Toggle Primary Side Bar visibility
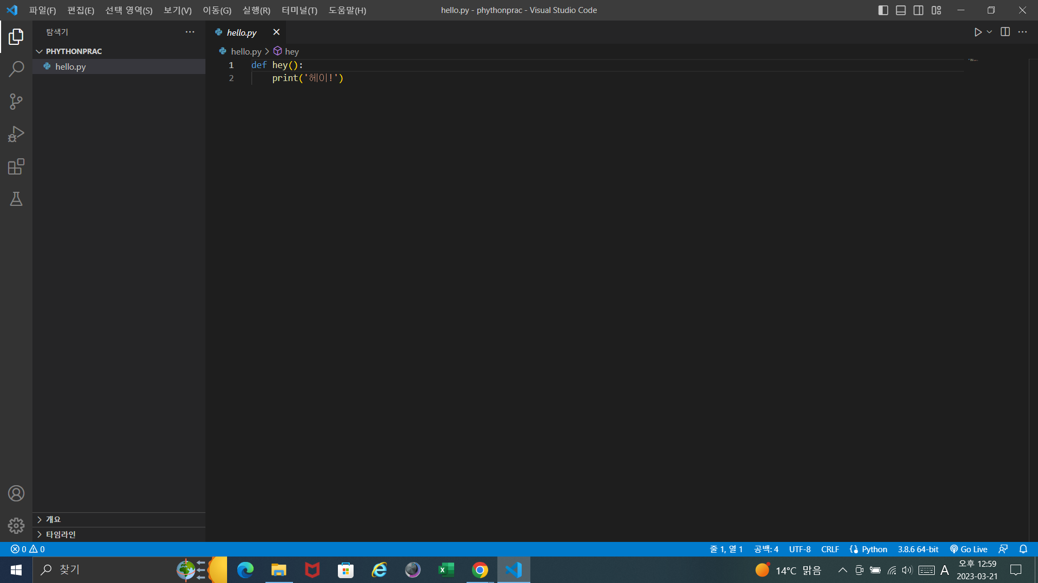1038x583 pixels. 883,10
